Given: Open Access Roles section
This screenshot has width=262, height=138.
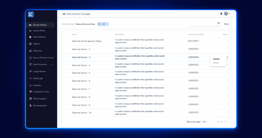Looking at the screenshot, I should click(x=39, y=31).
